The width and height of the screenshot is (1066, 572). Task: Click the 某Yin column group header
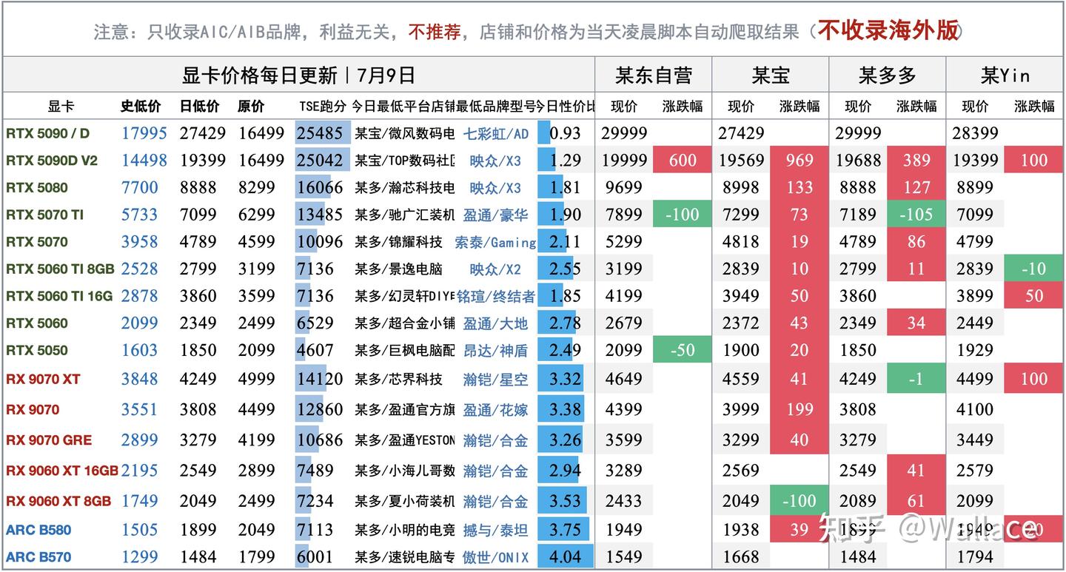pos(1005,75)
